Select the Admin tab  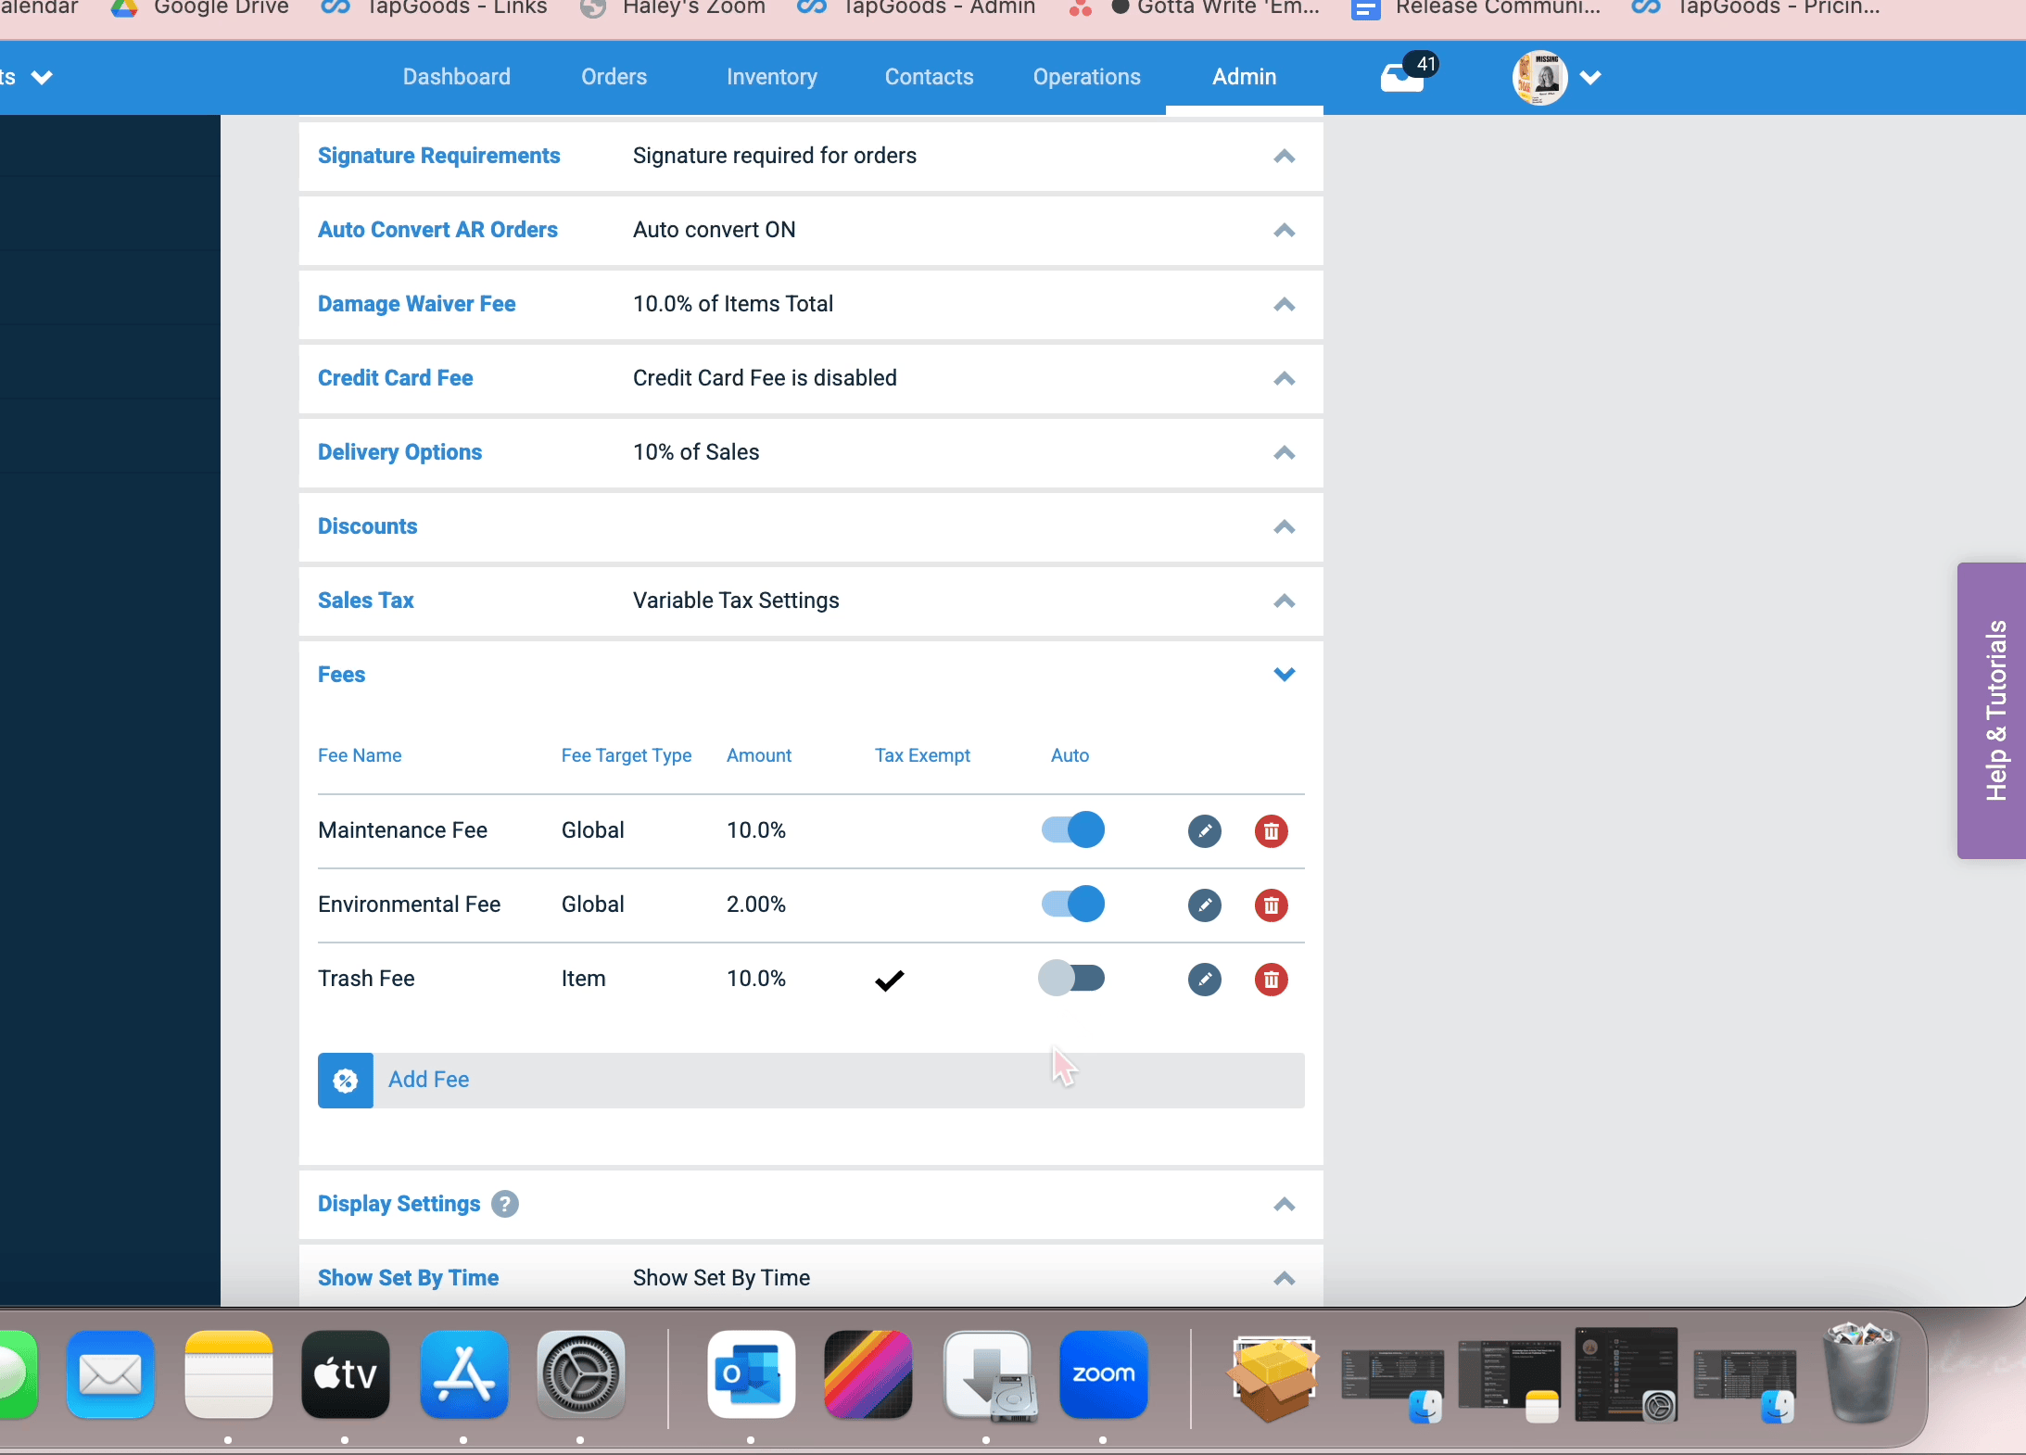[1244, 77]
